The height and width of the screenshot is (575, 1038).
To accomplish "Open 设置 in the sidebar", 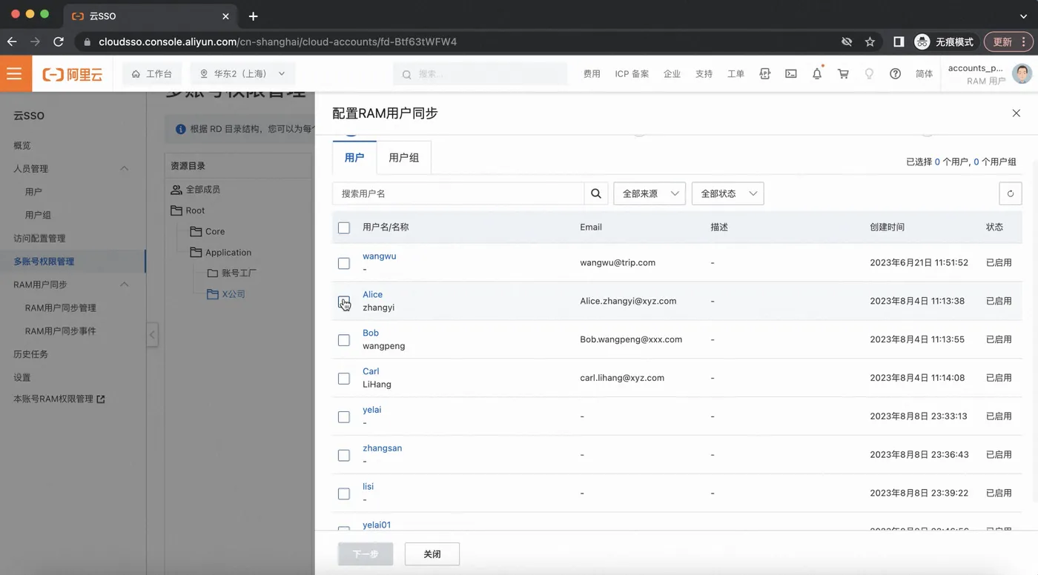I will coord(22,377).
